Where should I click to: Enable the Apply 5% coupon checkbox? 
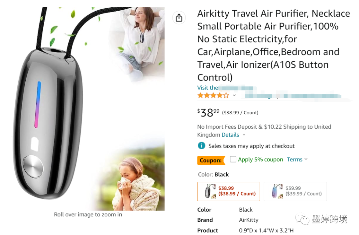click(x=233, y=159)
